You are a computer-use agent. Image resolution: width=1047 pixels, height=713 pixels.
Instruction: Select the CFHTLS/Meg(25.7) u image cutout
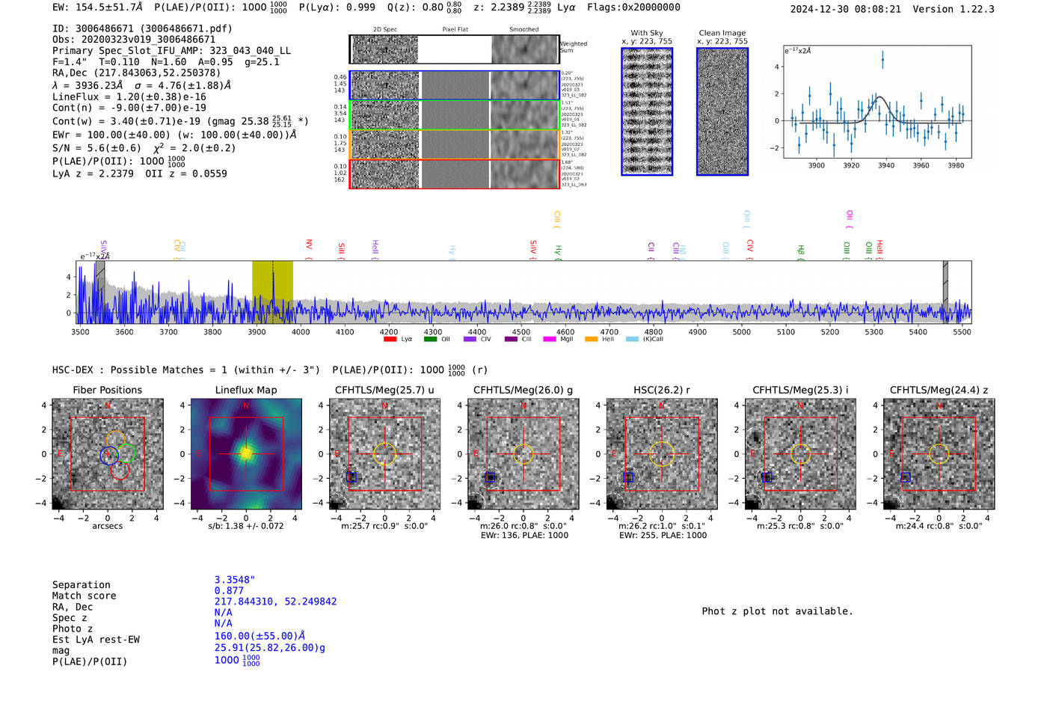(384, 454)
